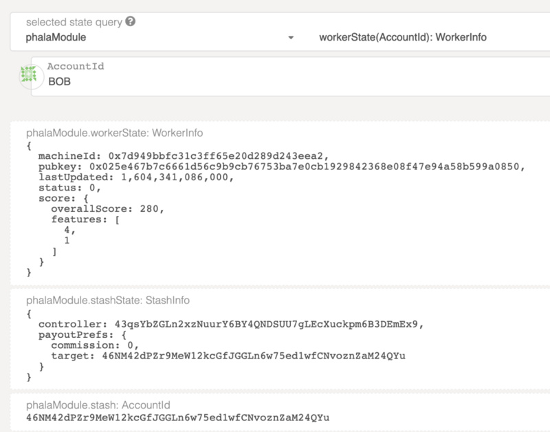
Task: Click the status: 0 line
Action: tap(69, 188)
